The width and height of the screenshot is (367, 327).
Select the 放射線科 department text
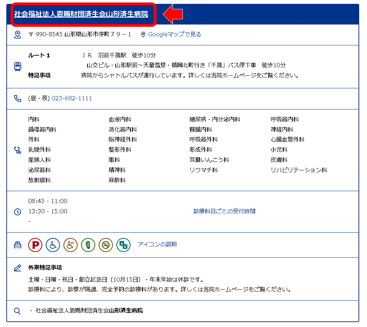click(39, 180)
